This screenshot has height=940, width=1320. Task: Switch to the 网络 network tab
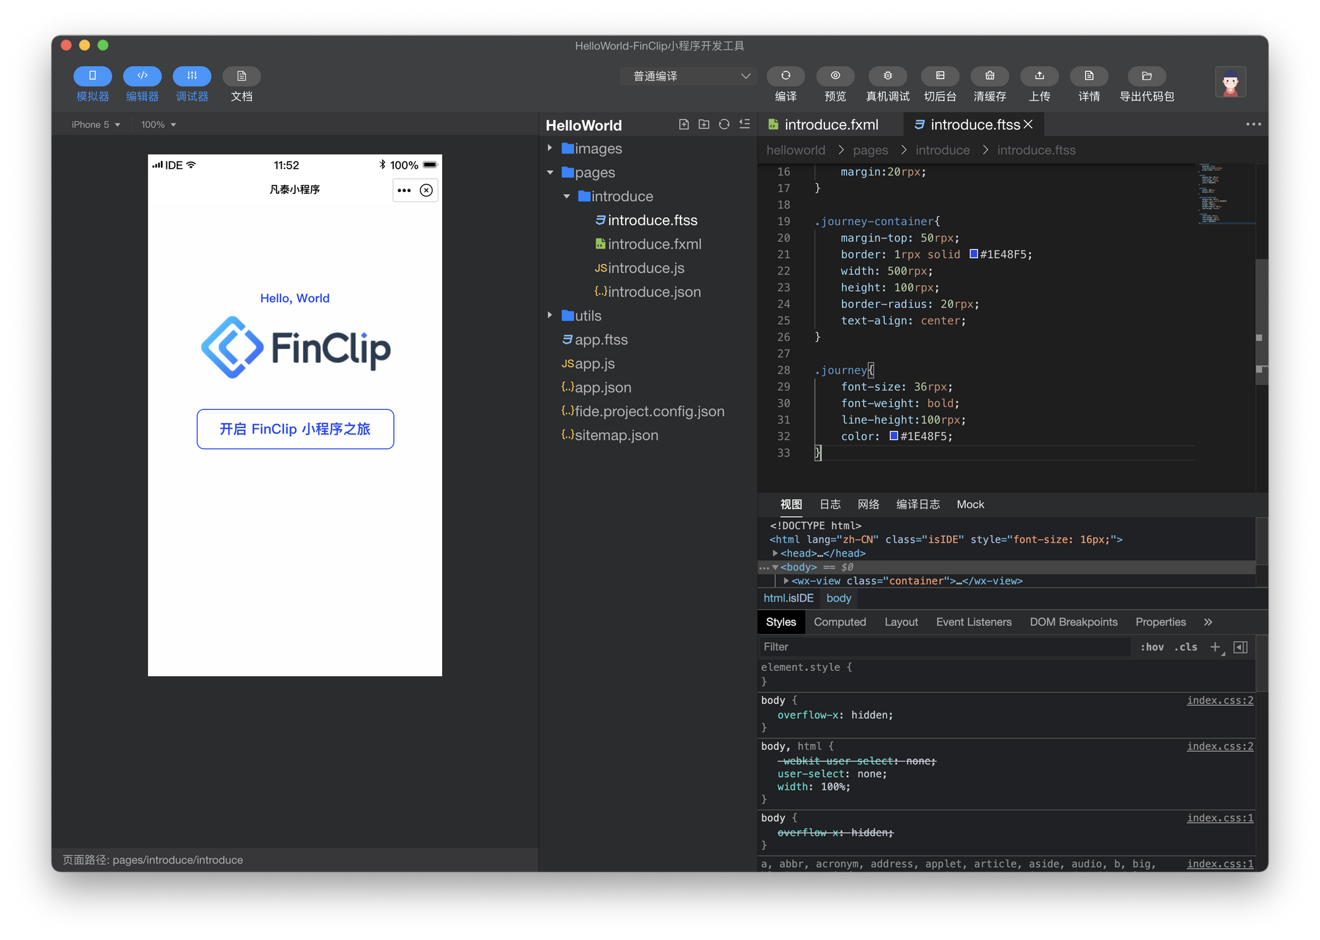(x=868, y=505)
